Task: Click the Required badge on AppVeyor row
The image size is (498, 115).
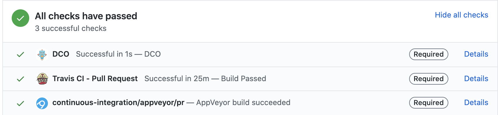Action: [429, 103]
